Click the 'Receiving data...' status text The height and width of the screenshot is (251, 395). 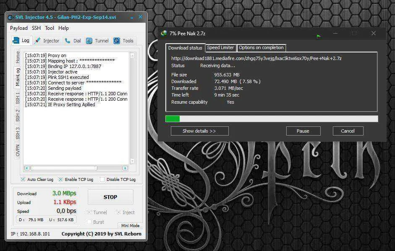217,65
